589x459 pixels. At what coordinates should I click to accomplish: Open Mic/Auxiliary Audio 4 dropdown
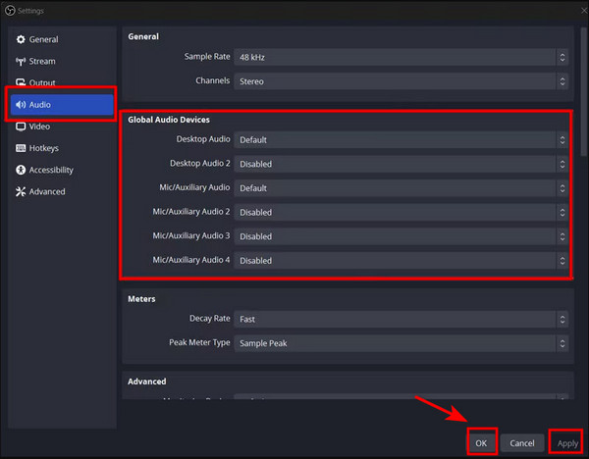[x=402, y=261]
